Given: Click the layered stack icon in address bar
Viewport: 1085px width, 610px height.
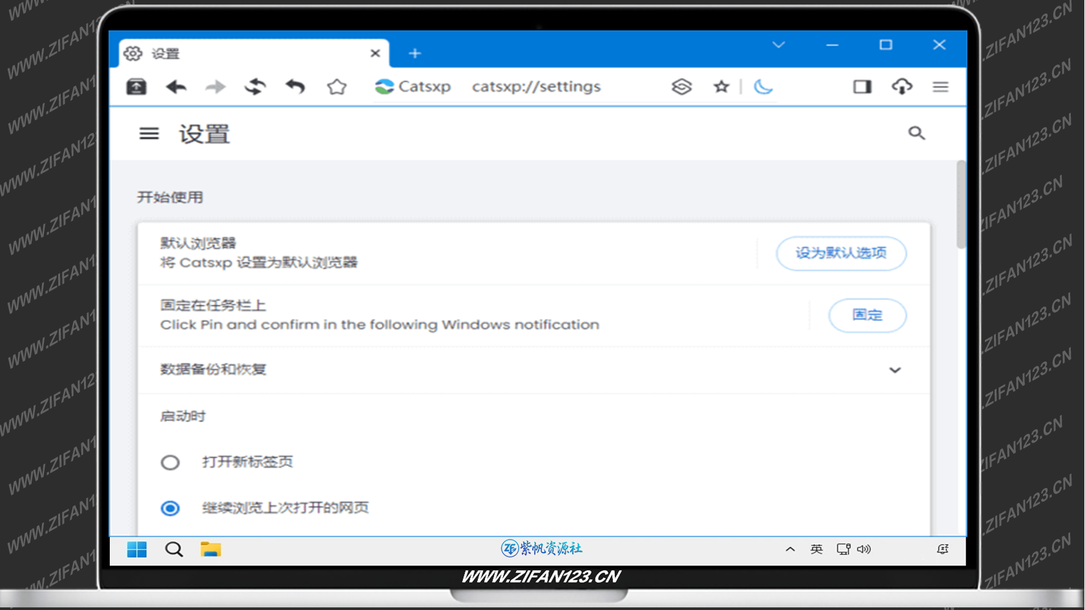Looking at the screenshot, I should coord(681,86).
